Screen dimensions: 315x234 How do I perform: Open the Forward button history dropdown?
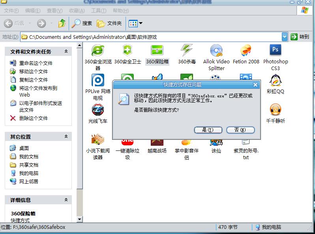tap(51, 23)
